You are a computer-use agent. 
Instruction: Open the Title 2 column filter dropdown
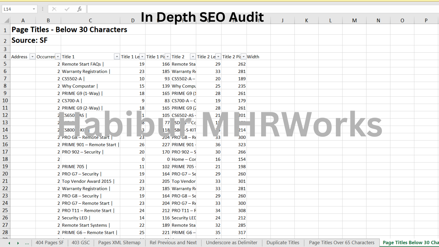[x=193, y=57]
